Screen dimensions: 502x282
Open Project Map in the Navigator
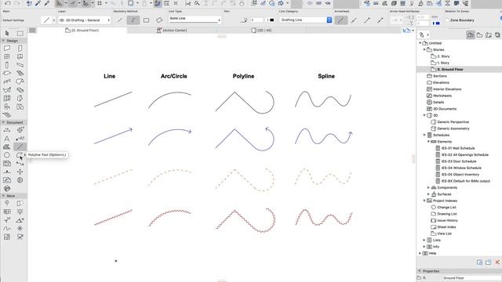click(x=471, y=34)
